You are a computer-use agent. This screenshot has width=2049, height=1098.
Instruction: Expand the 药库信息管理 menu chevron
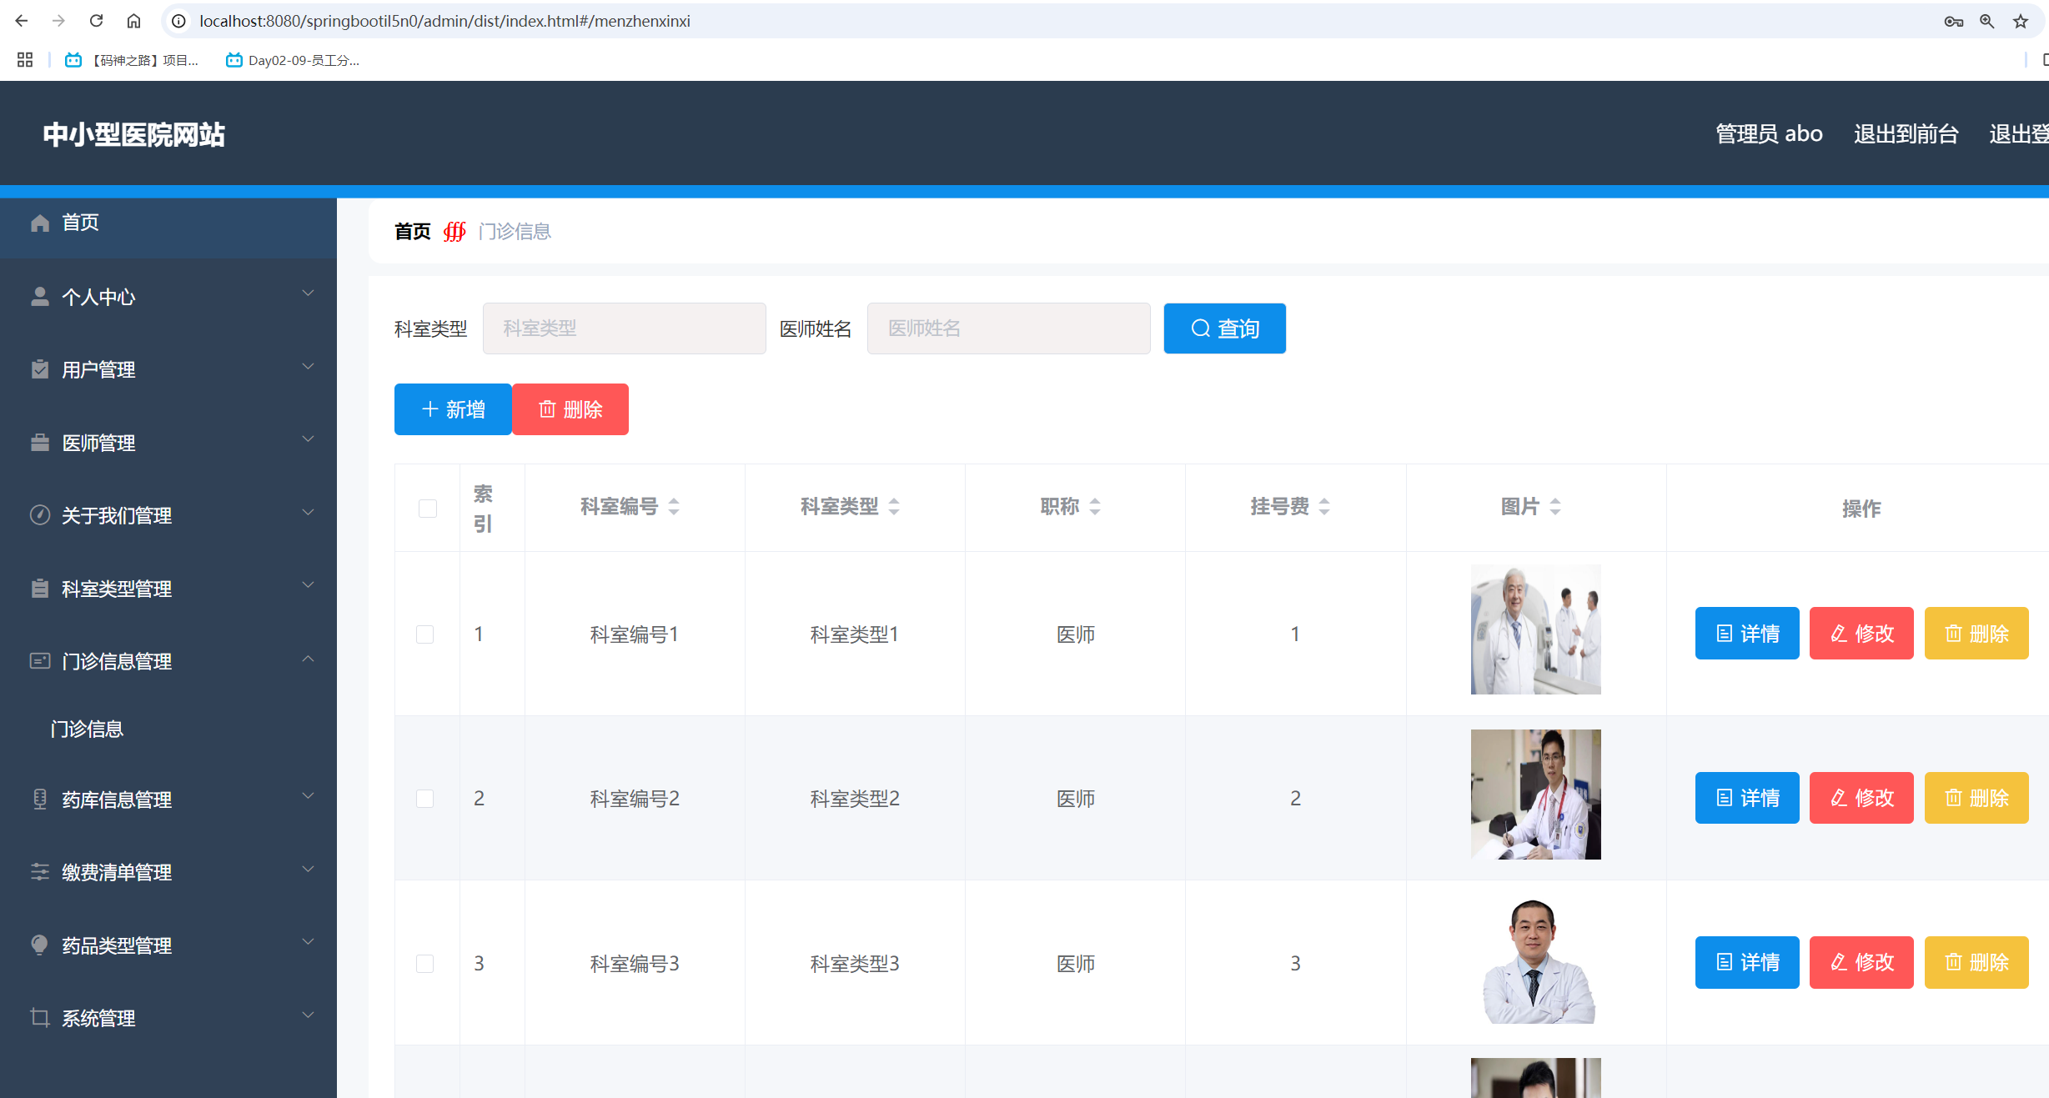coord(308,796)
